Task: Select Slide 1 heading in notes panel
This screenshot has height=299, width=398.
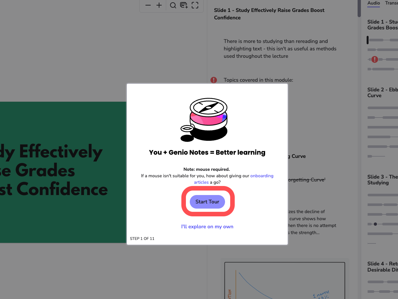Action: (269, 14)
